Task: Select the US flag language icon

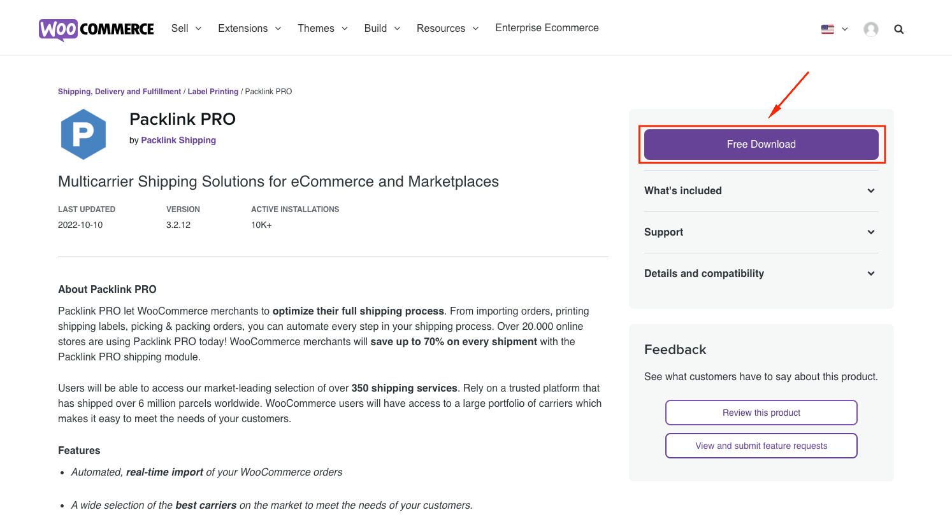Action: tap(827, 29)
